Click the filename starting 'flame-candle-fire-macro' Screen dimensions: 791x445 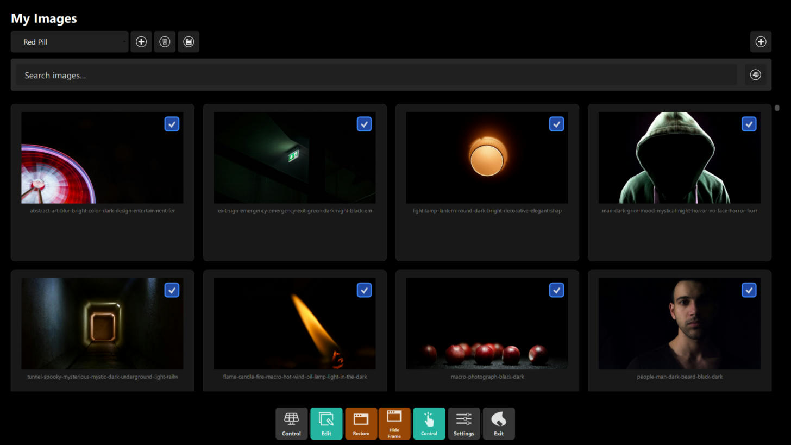coord(295,377)
